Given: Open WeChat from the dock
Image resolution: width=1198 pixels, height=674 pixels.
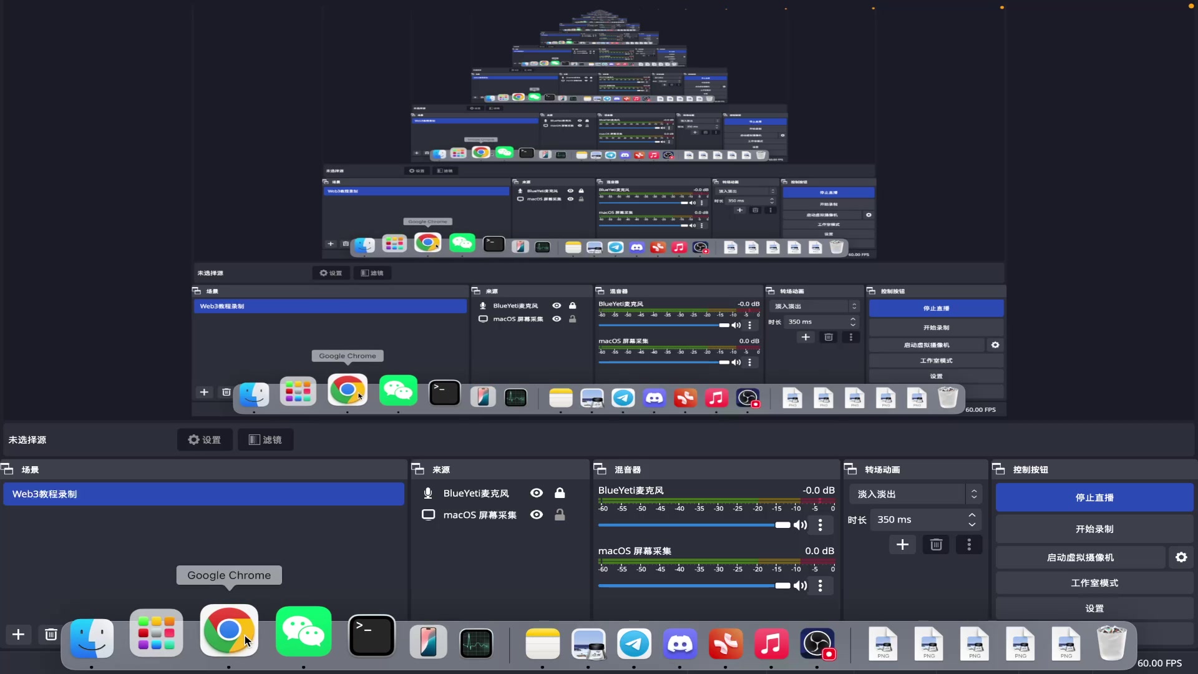Looking at the screenshot, I should point(303,632).
